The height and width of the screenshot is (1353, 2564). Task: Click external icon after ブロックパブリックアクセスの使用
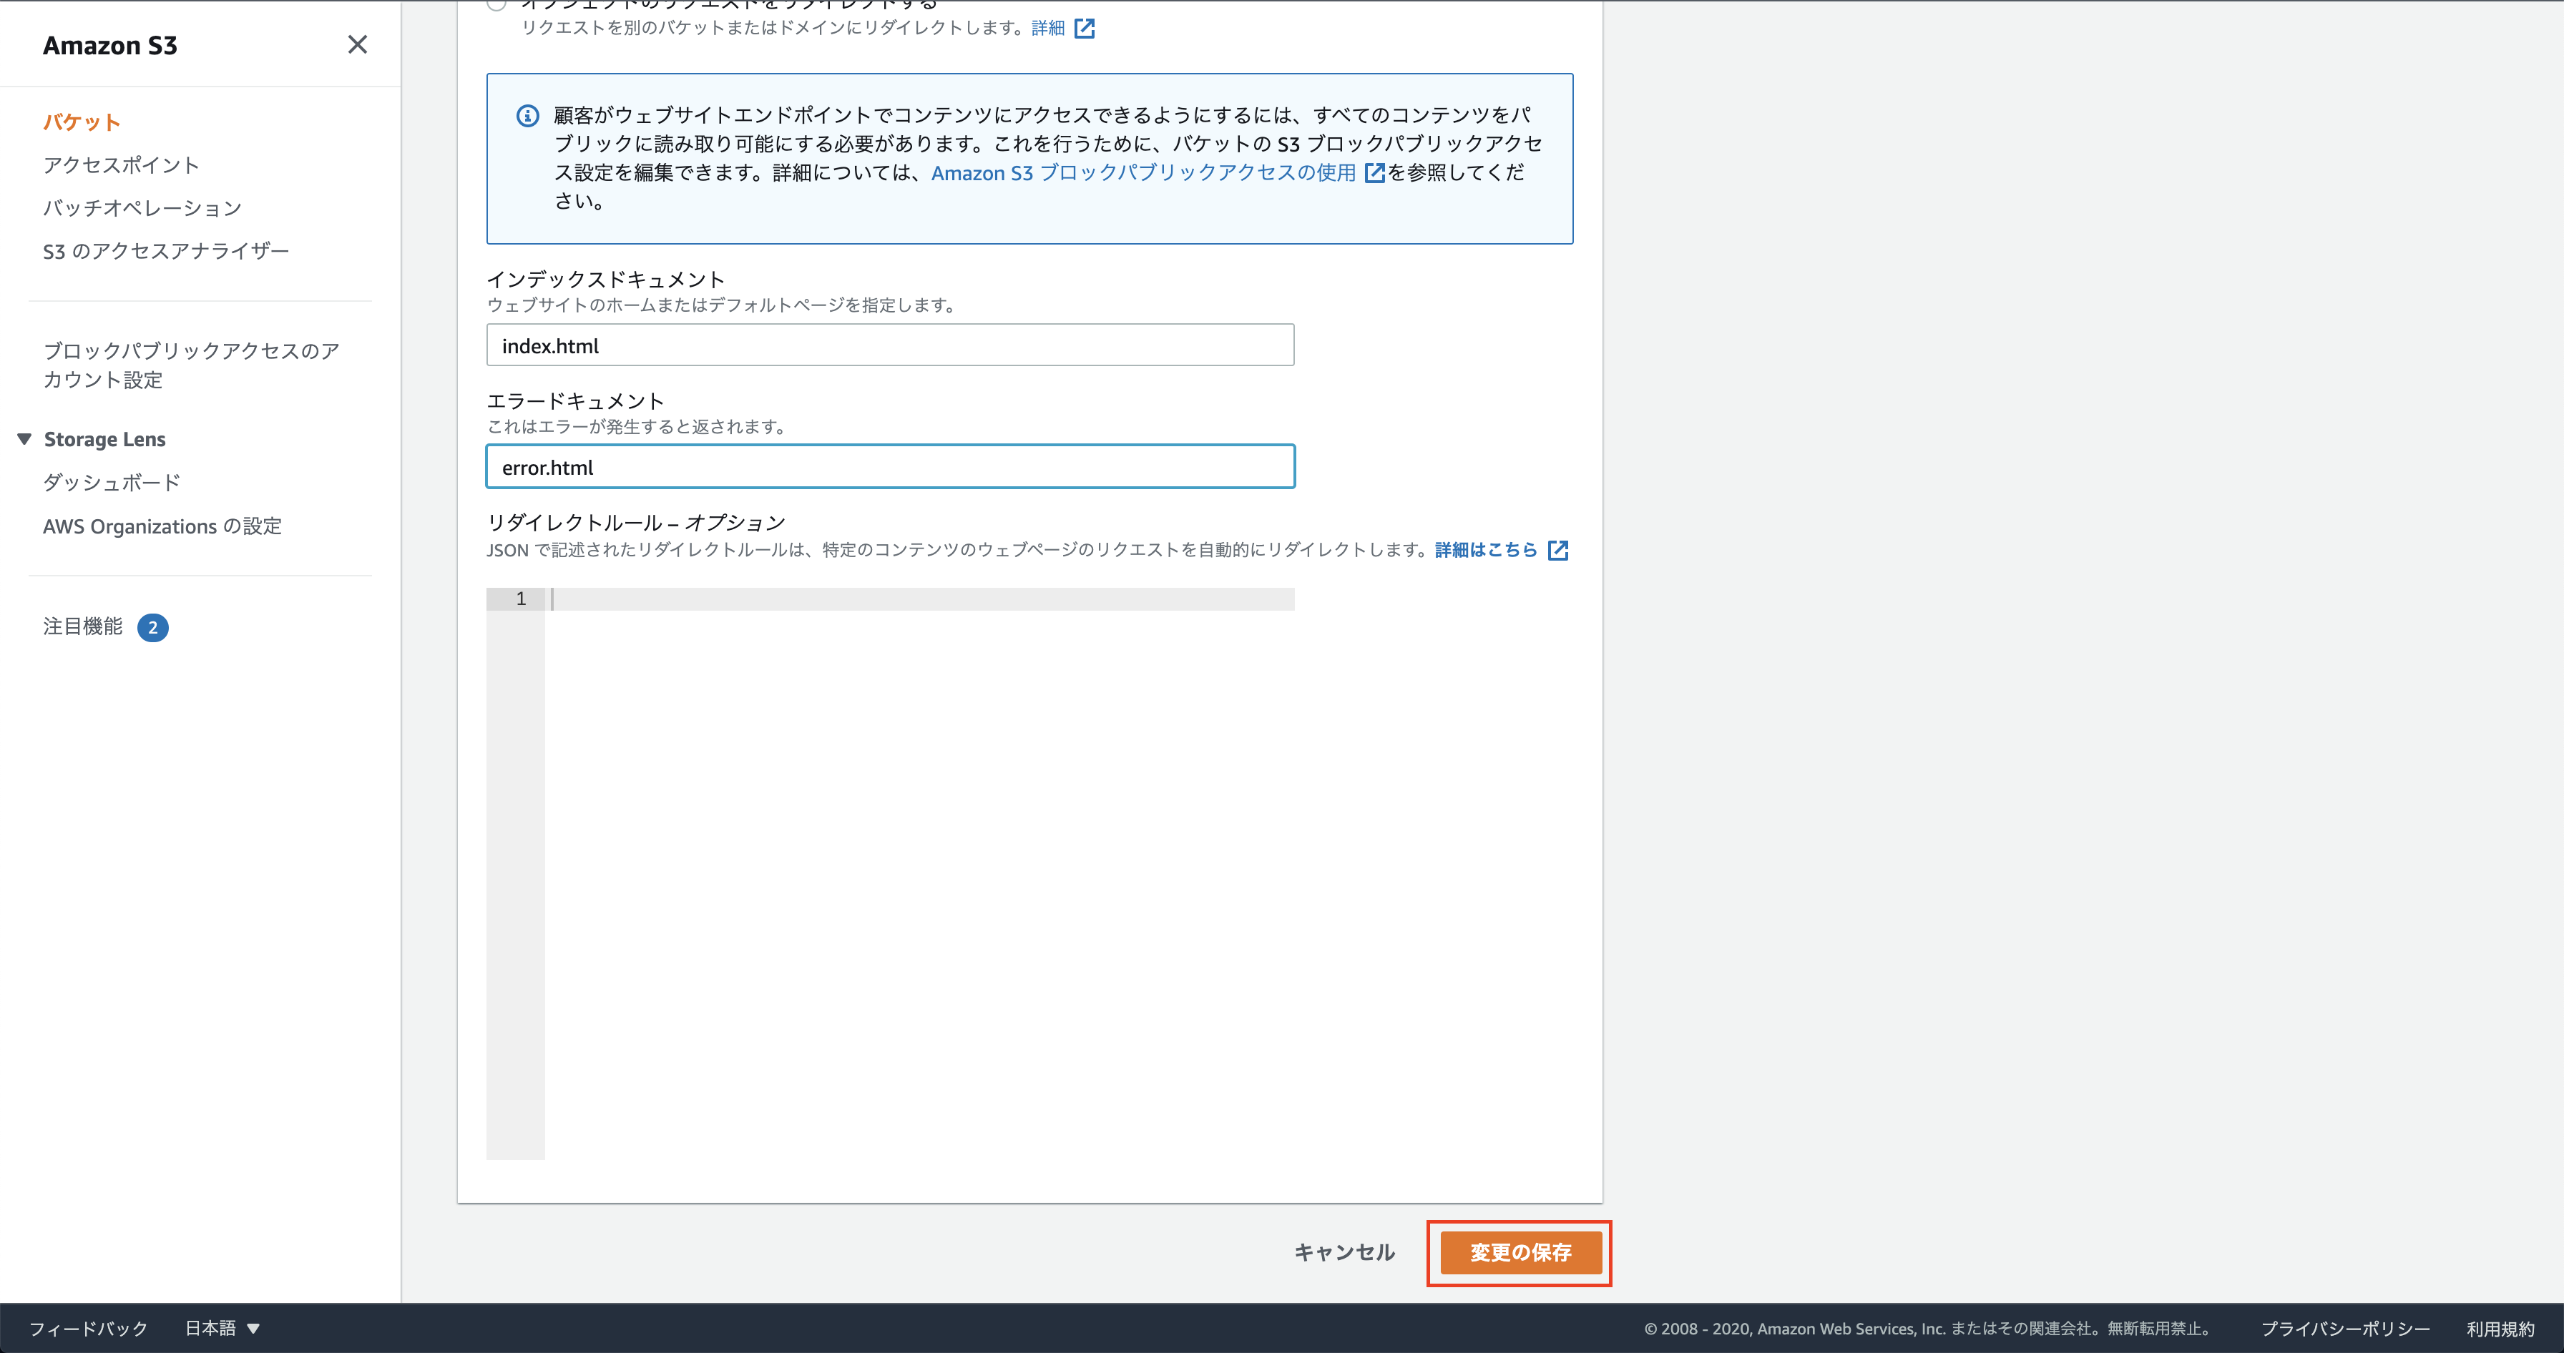pos(1374,173)
